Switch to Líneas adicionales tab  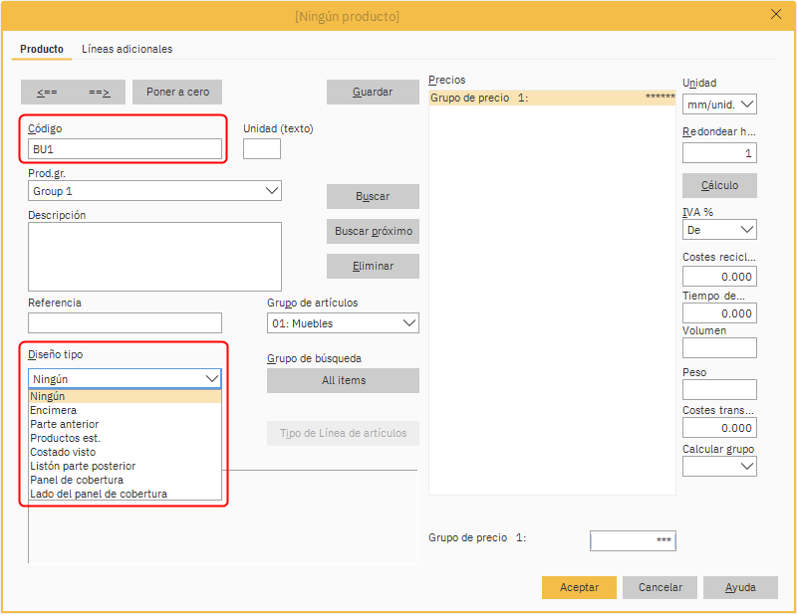click(127, 49)
